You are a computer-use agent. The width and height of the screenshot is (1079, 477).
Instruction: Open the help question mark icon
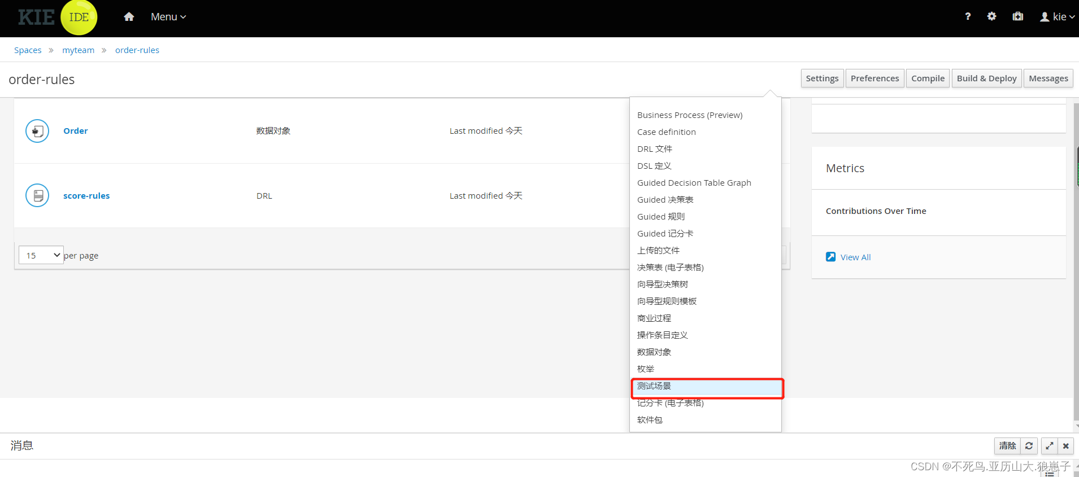click(x=968, y=17)
